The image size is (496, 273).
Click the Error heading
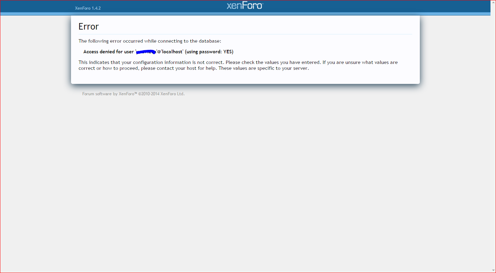tap(89, 26)
